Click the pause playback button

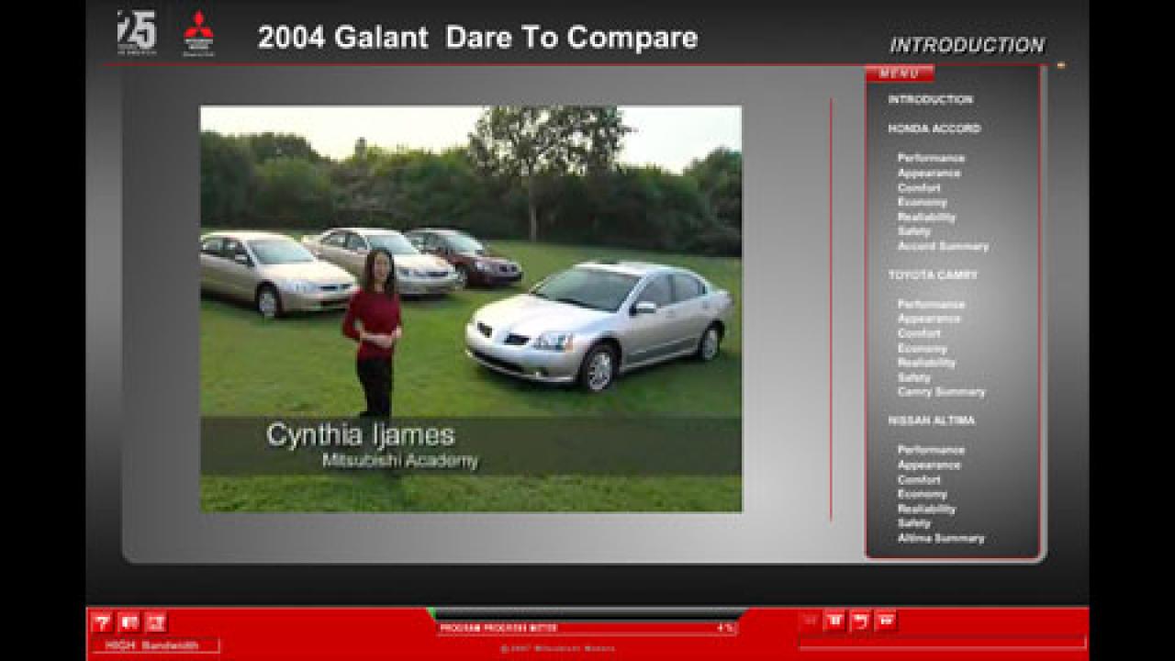pos(834,622)
